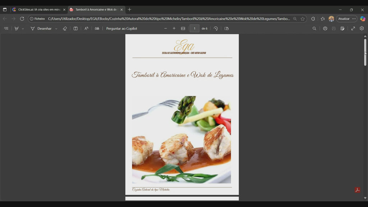Print the PDF document
Screen dimensions: 368x207
click(325, 28)
